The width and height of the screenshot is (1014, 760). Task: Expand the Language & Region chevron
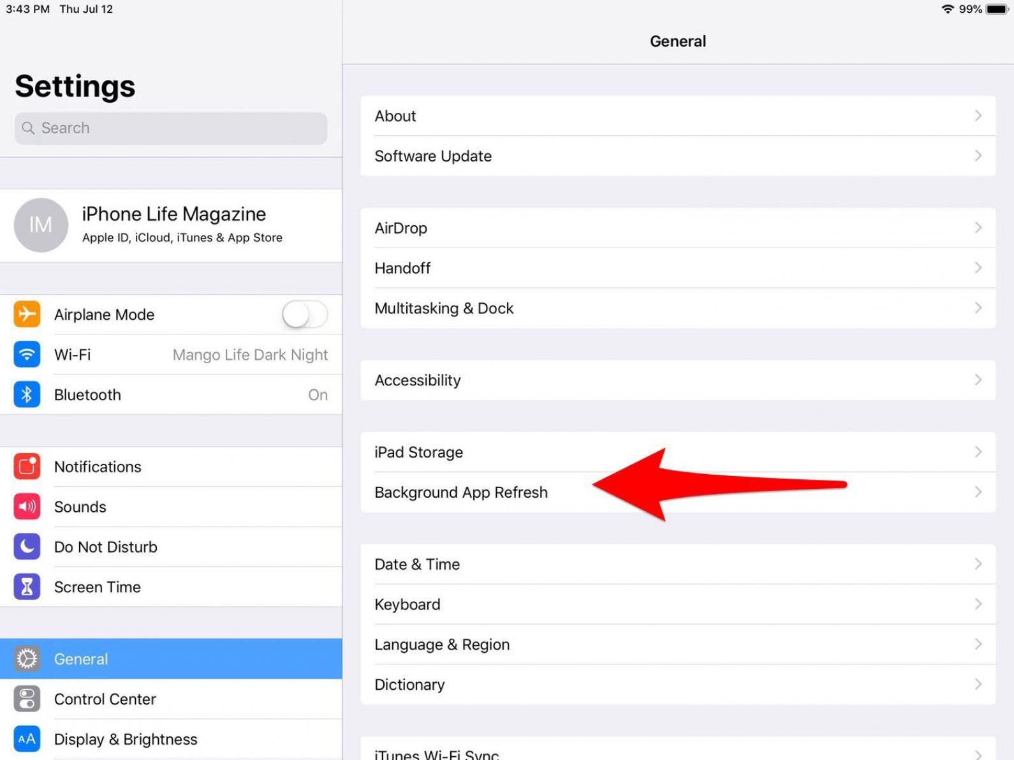[978, 645]
